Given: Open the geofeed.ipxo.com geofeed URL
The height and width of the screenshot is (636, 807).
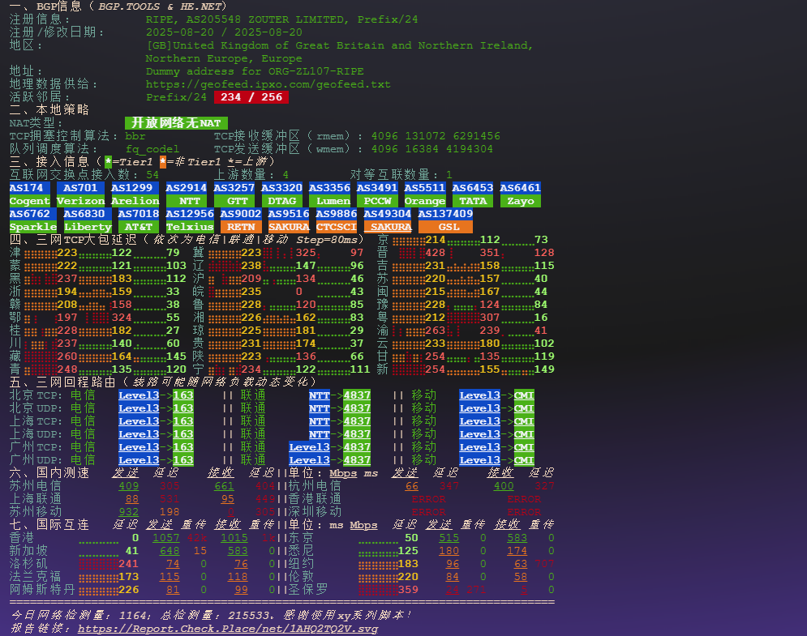Looking at the screenshot, I should pyautogui.click(x=268, y=84).
